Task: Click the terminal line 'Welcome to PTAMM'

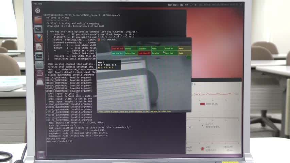Action: point(57,18)
